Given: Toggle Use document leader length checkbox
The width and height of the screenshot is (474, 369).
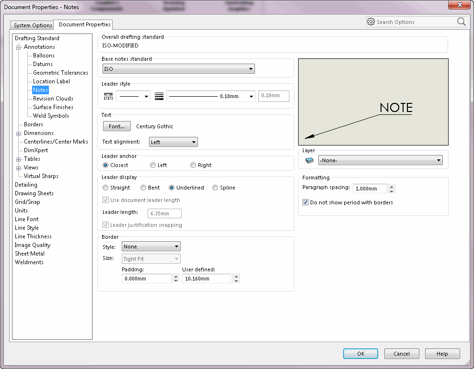Looking at the screenshot, I should pyautogui.click(x=105, y=200).
